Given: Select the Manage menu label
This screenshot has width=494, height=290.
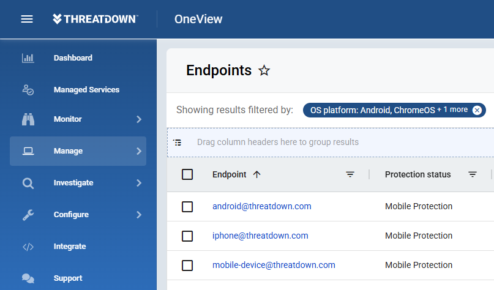Looking at the screenshot, I should point(69,151).
